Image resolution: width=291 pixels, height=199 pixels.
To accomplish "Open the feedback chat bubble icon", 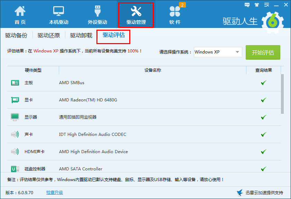I will click(x=247, y=5).
